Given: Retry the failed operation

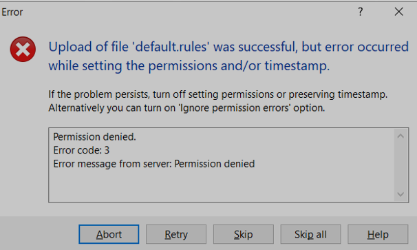Looking at the screenshot, I should (176, 234).
